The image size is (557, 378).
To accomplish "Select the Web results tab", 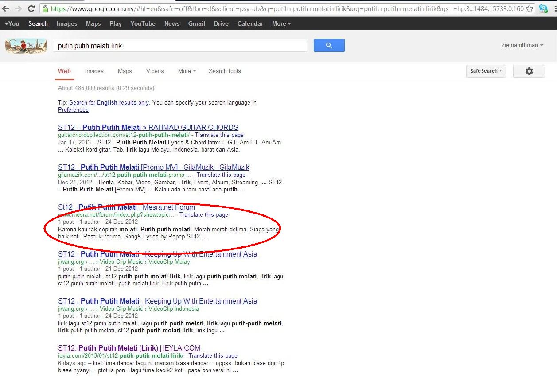I will coord(64,71).
